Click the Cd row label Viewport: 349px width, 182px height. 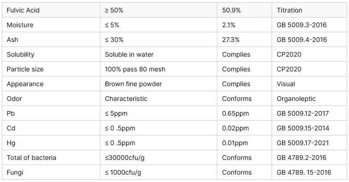click(11, 128)
